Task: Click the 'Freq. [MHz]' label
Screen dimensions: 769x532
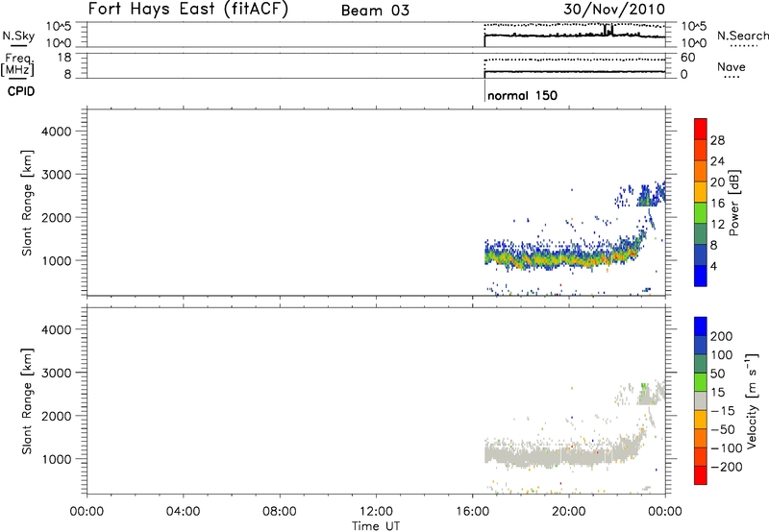Action: tap(18, 65)
